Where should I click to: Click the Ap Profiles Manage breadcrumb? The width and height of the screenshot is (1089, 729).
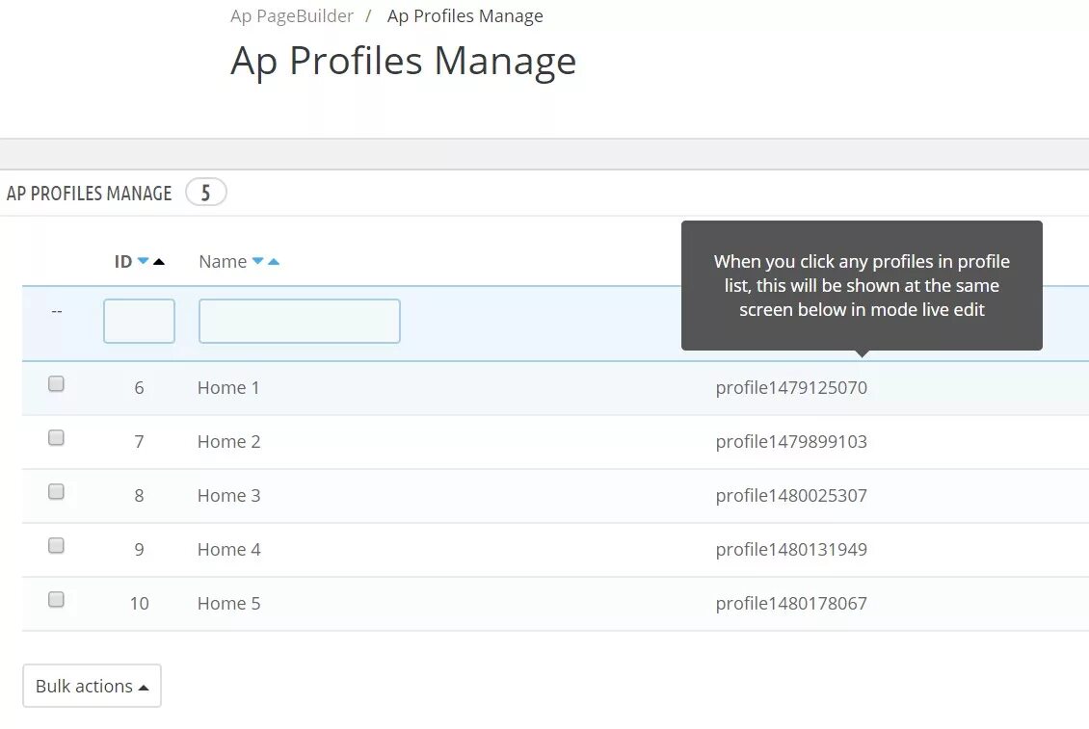pos(465,16)
